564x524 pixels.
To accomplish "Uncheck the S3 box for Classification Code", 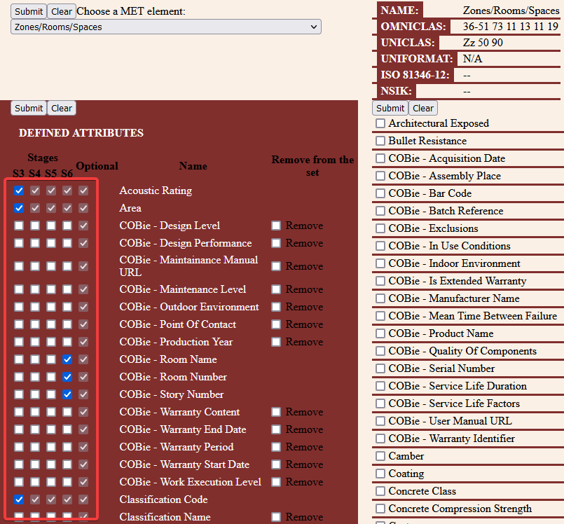I will [x=19, y=499].
